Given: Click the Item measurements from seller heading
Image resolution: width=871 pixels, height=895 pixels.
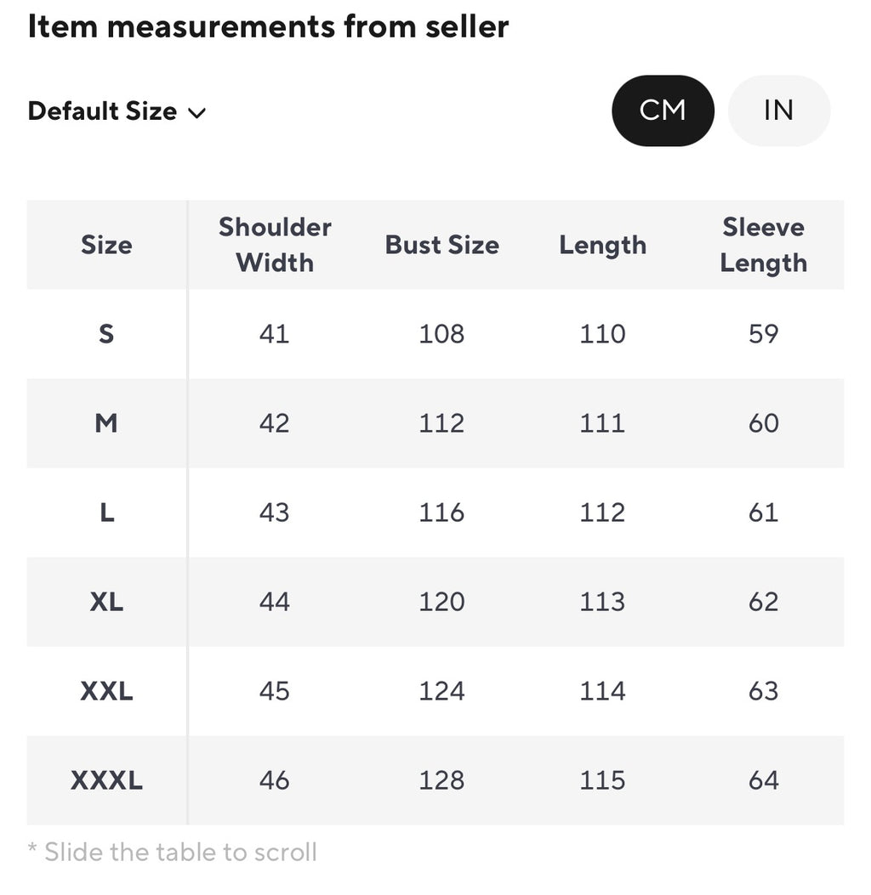Looking at the screenshot, I should click(268, 26).
